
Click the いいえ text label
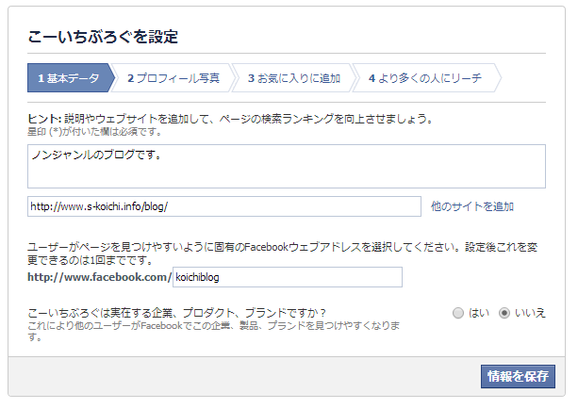pos(529,313)
